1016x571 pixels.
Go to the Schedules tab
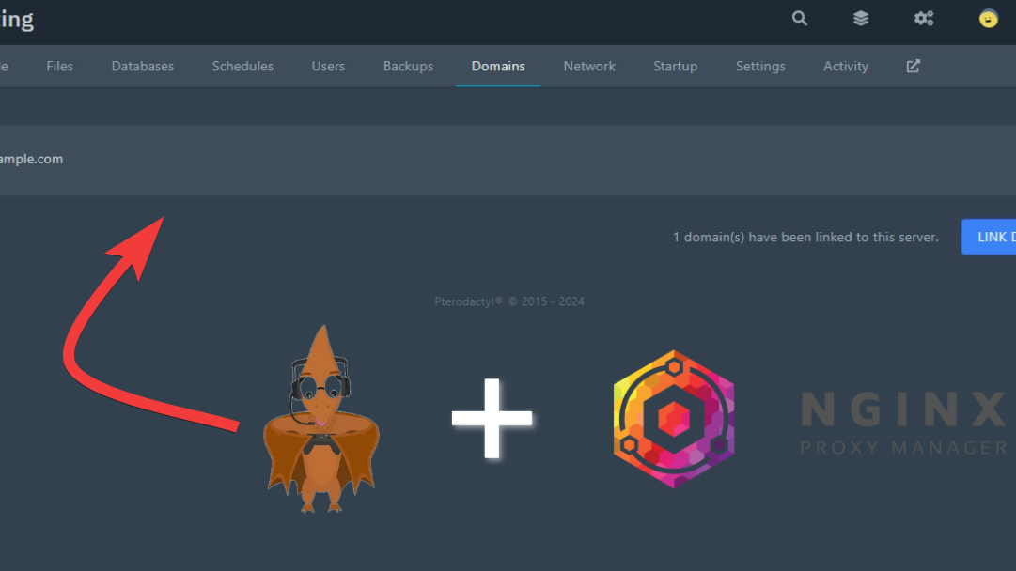[x=242, y=67]
